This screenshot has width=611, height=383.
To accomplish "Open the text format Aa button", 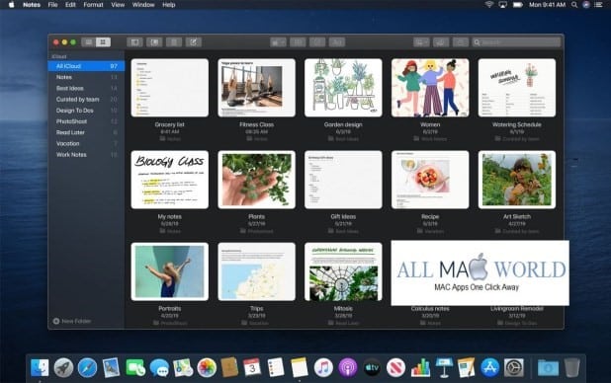I will (x=337, y=42).
